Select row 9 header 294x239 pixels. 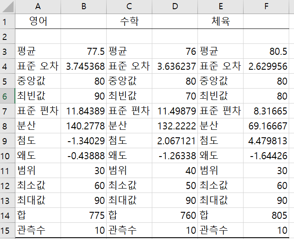coord(7,141)
